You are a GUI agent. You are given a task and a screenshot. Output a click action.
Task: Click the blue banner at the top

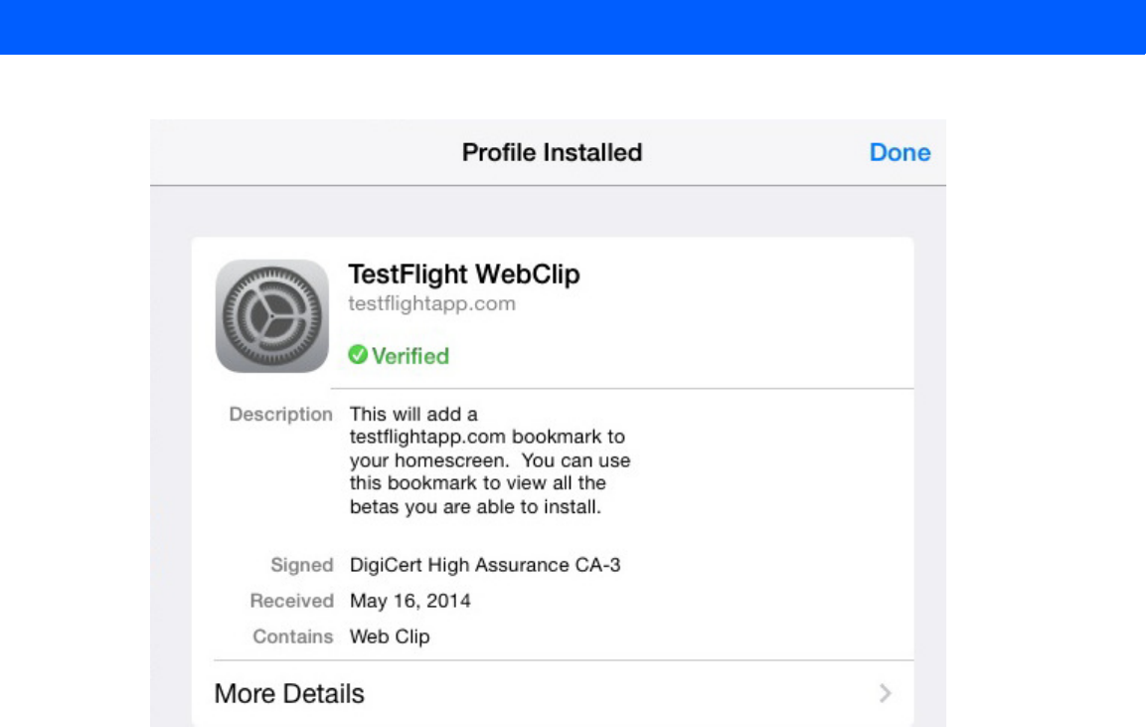pyautogui.click(x=573, y=27)
